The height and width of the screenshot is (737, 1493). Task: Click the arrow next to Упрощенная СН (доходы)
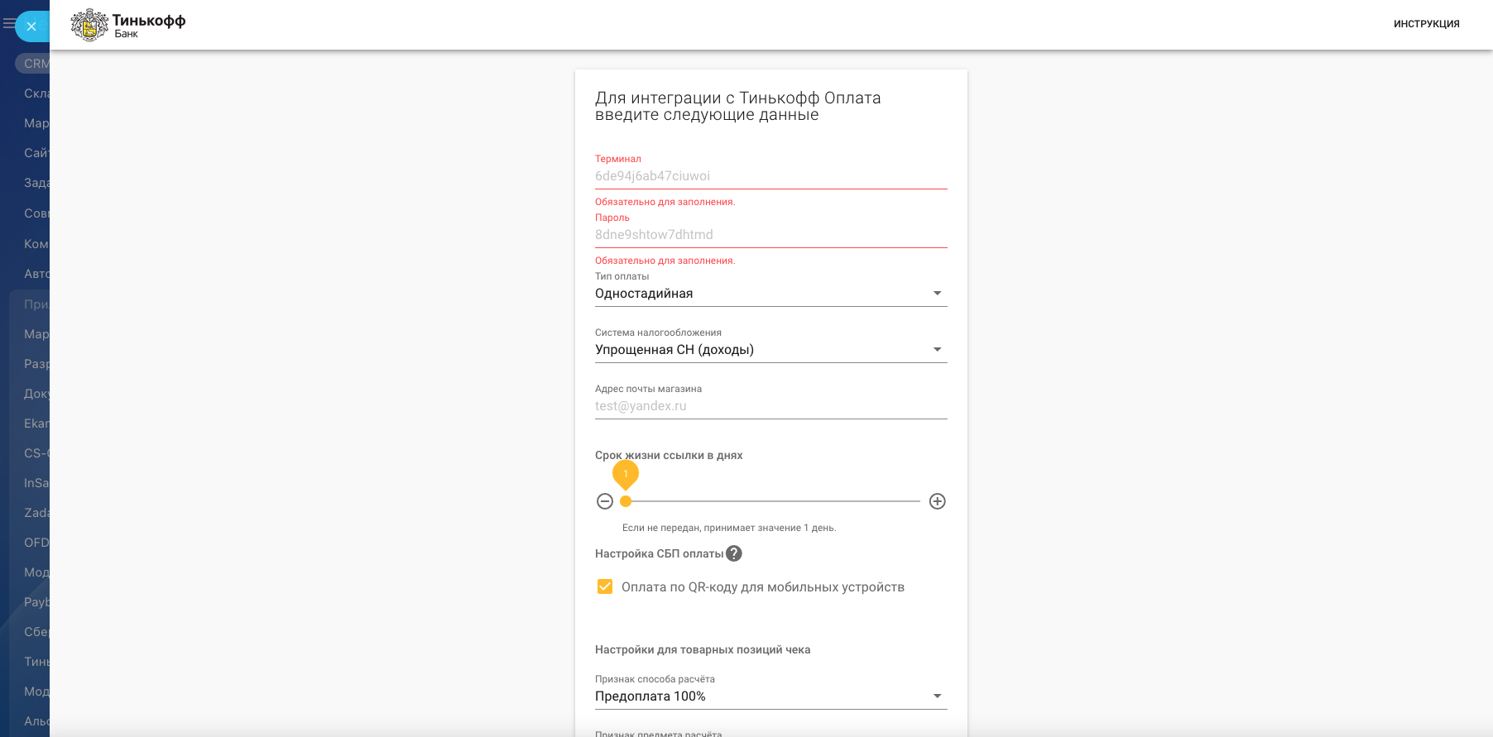click(x=938, y=350)
